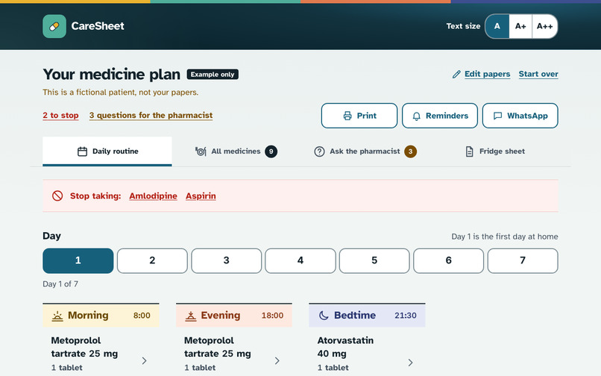The width and height of the screenshot is (601, 376).
Task: Click the sunrise icon in Morning header
Action: (57, 316)
